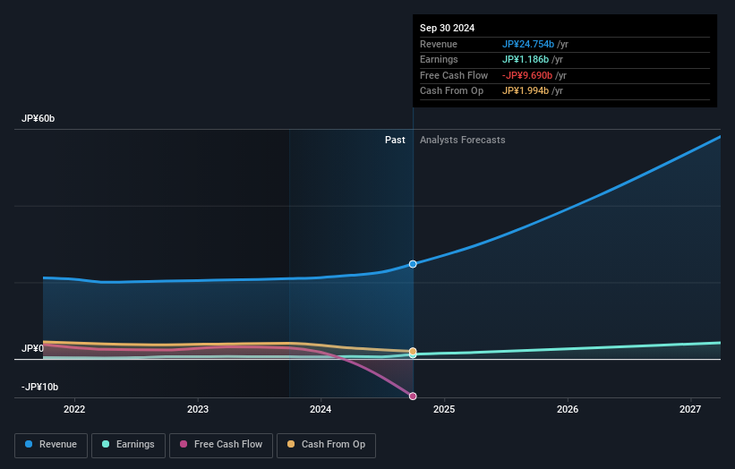Select the Free Cash Flow data point marker

point(413,397)
